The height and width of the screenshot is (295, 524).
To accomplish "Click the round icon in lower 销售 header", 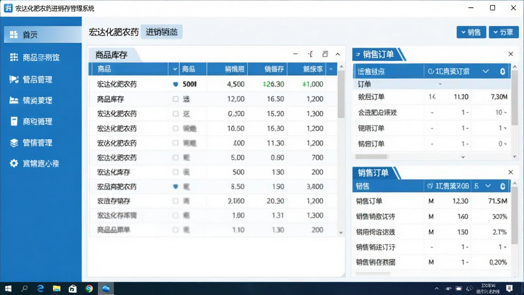I will 503,186.
